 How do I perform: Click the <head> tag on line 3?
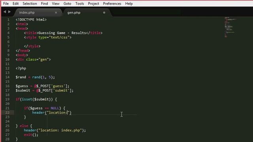22,28
